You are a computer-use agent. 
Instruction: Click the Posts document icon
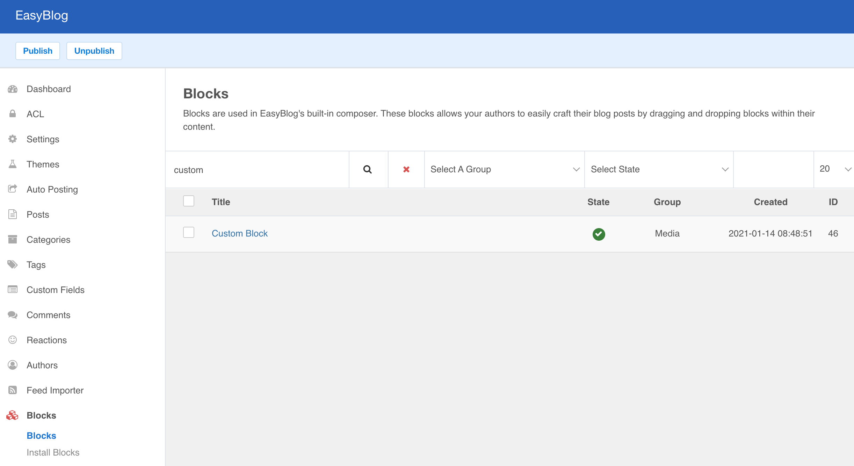coord(13,214)
